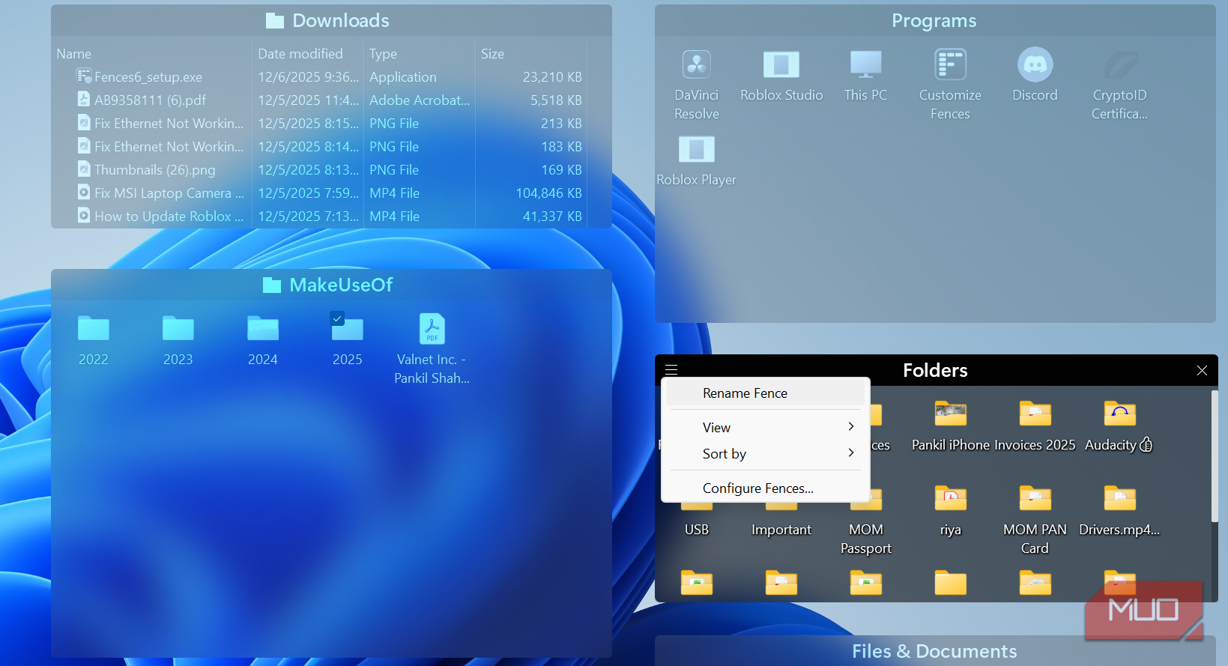Open the Customize Fences shortcut
The height and width of the screenshot is (666, 1228).
tap(950, 84)
